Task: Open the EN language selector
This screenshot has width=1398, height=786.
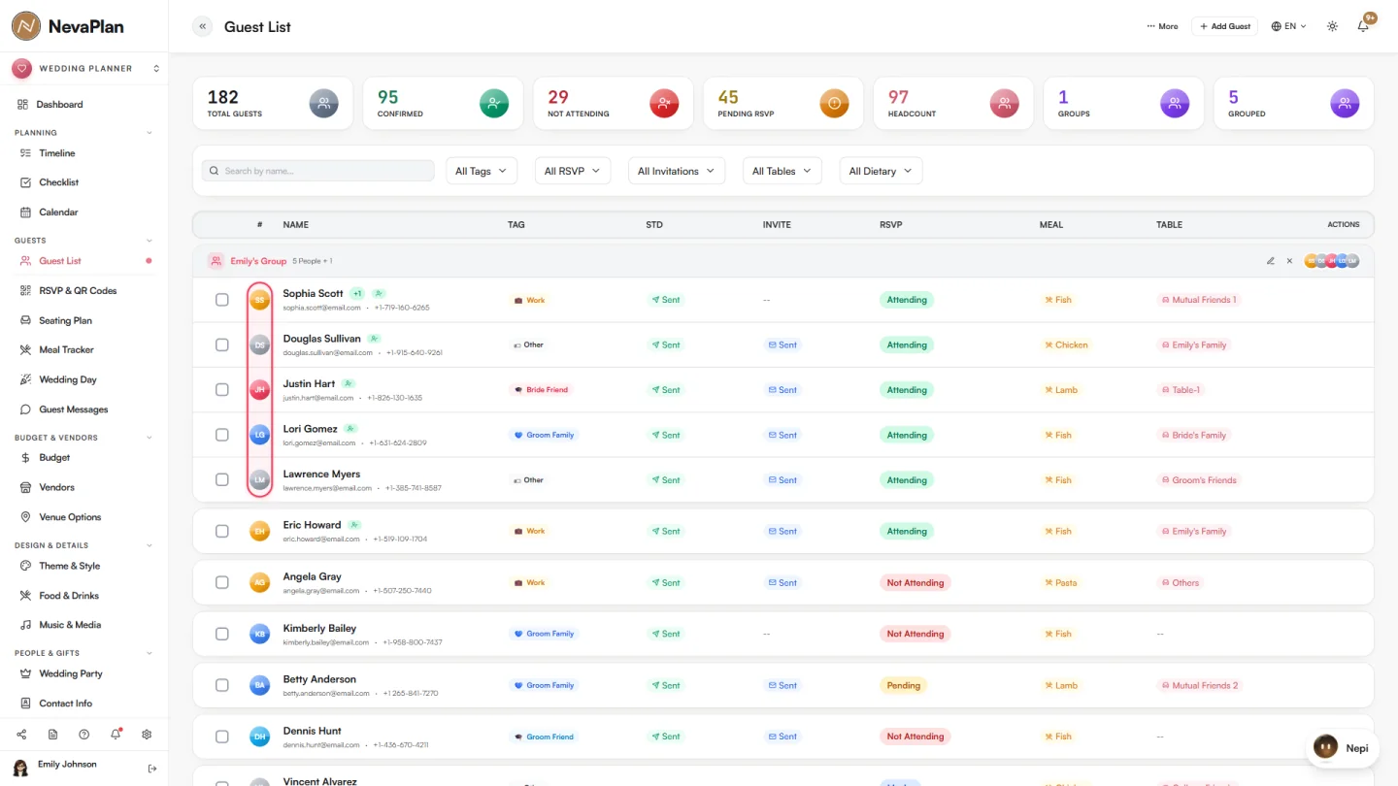Action: [1289, 26]
